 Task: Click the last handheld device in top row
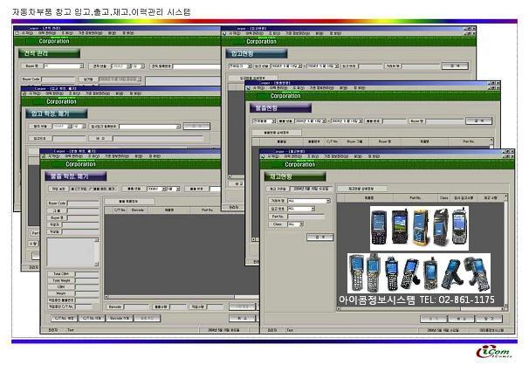(x=460, y=227)
